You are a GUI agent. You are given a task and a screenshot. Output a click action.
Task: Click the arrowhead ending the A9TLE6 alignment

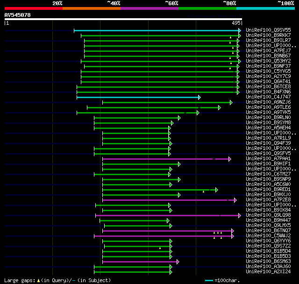pos(220,108)
